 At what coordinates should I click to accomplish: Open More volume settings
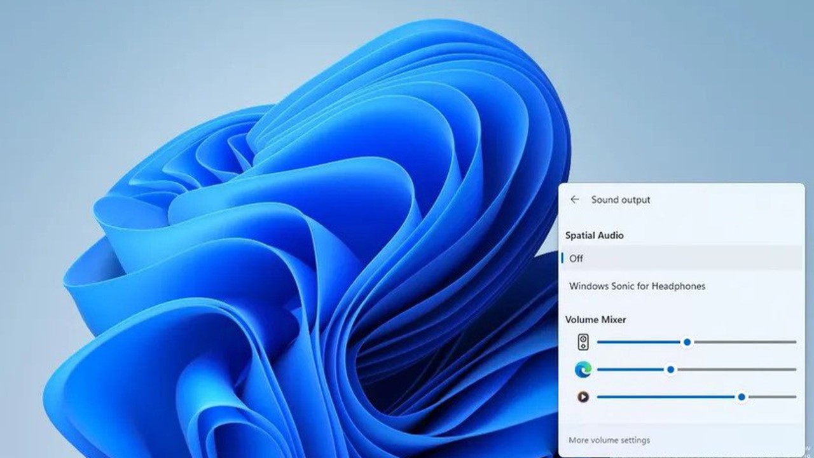[x=609, y=440]
